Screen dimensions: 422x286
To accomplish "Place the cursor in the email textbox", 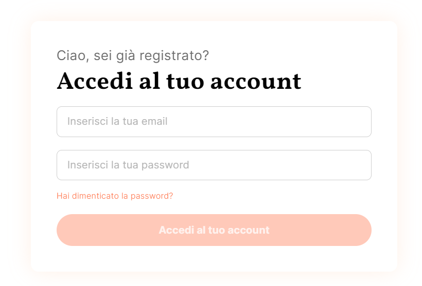I will (214, 122).
